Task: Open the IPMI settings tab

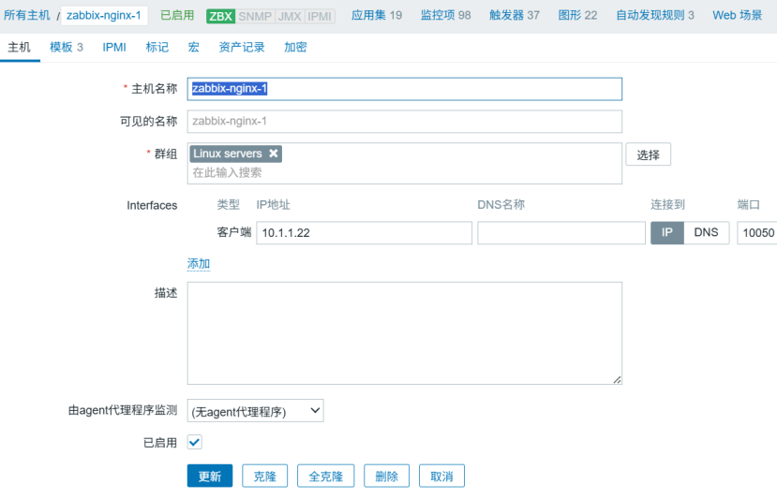Action: [114, 47]
